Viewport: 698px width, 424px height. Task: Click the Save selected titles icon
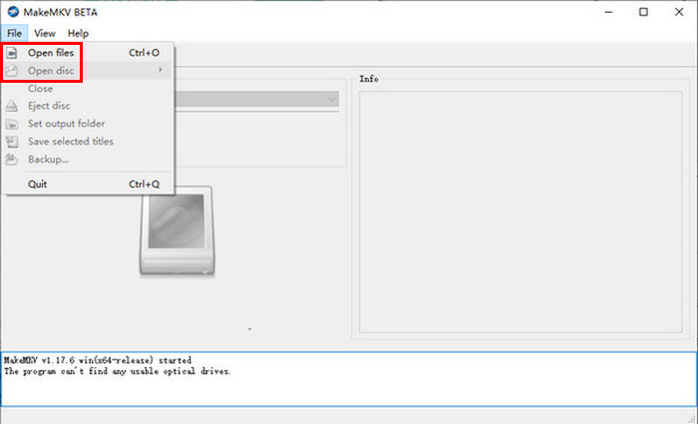tap(13, 142)
